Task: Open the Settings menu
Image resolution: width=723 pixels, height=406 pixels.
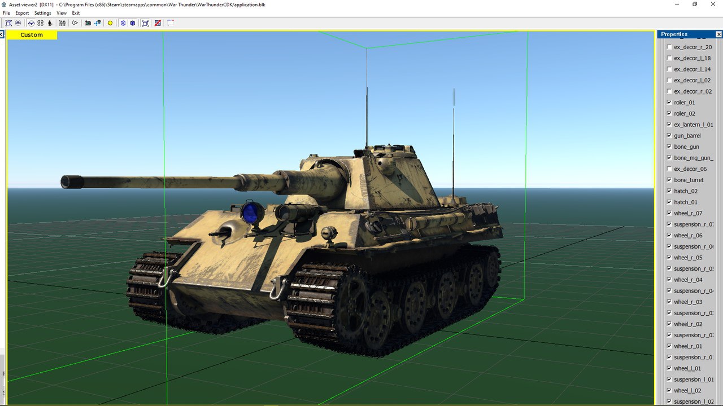Action: click(x=42, y=13)
